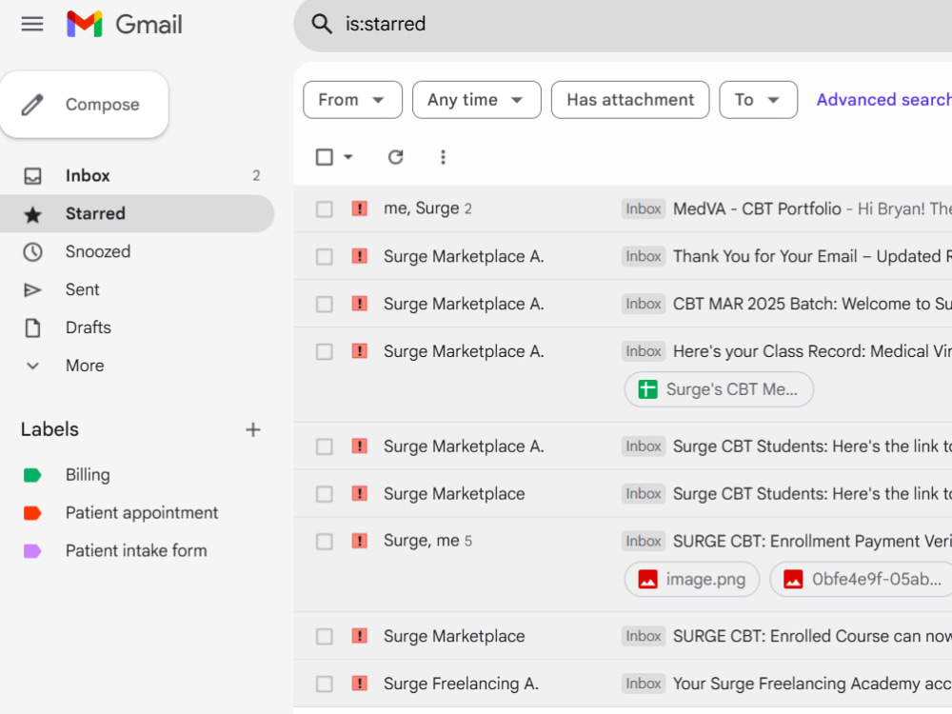Click importance marker on SURGE CBT: Enrolled Course email
The image size is (952, 714).
click(x=360, y=636)
